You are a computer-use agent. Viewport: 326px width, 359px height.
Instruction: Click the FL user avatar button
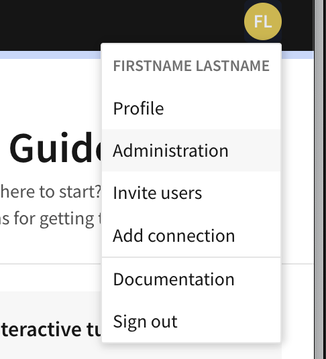click(263, 21)
